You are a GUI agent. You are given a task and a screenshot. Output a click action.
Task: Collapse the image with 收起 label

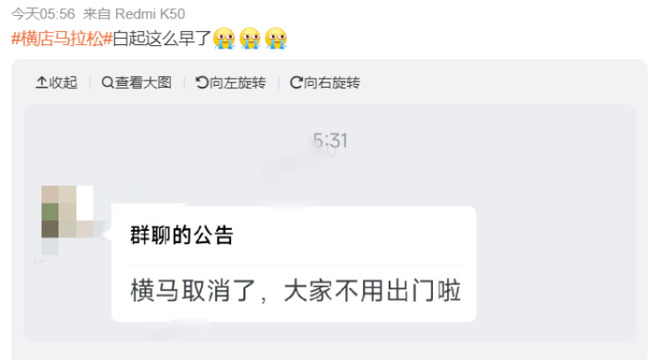coord(63,82)
